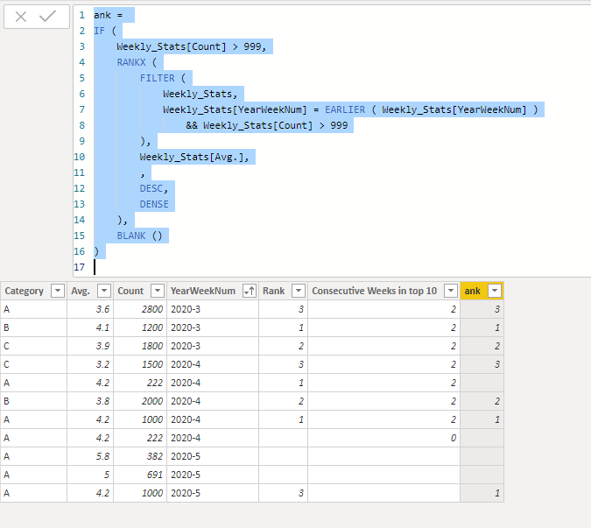Click the EARLIER function in the formula
Screen dimensions: 591x528
[x=345, y=109]
